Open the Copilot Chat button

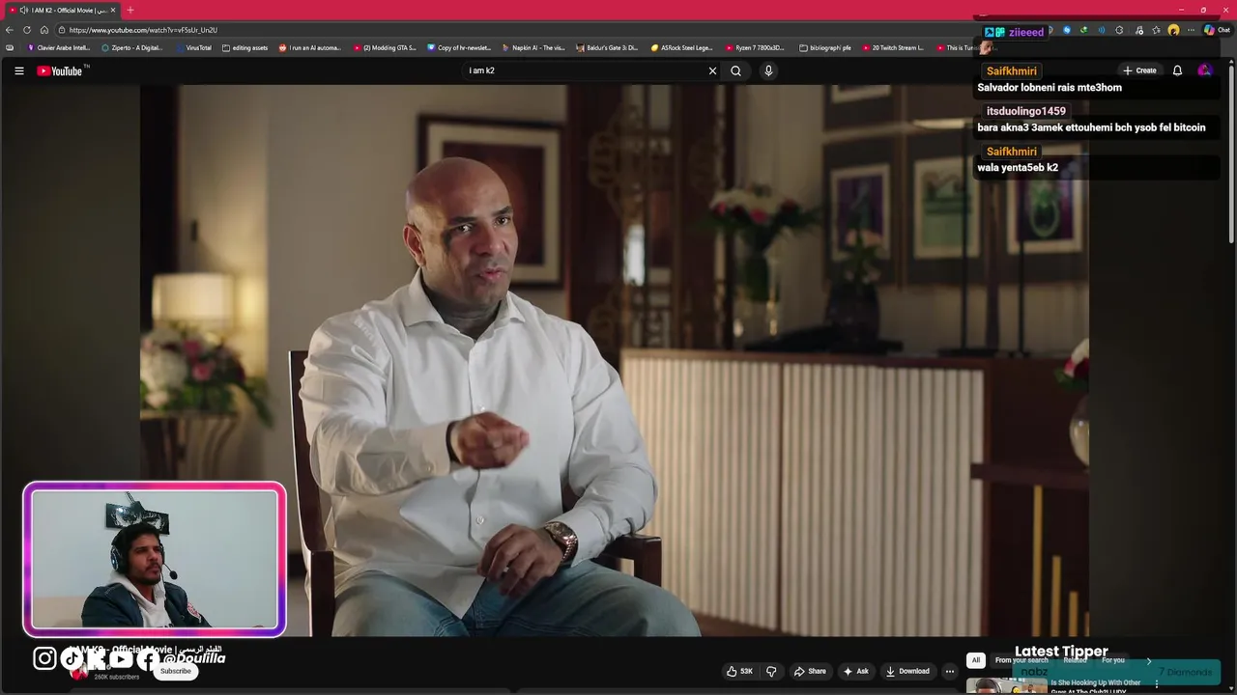point(1217,30)
